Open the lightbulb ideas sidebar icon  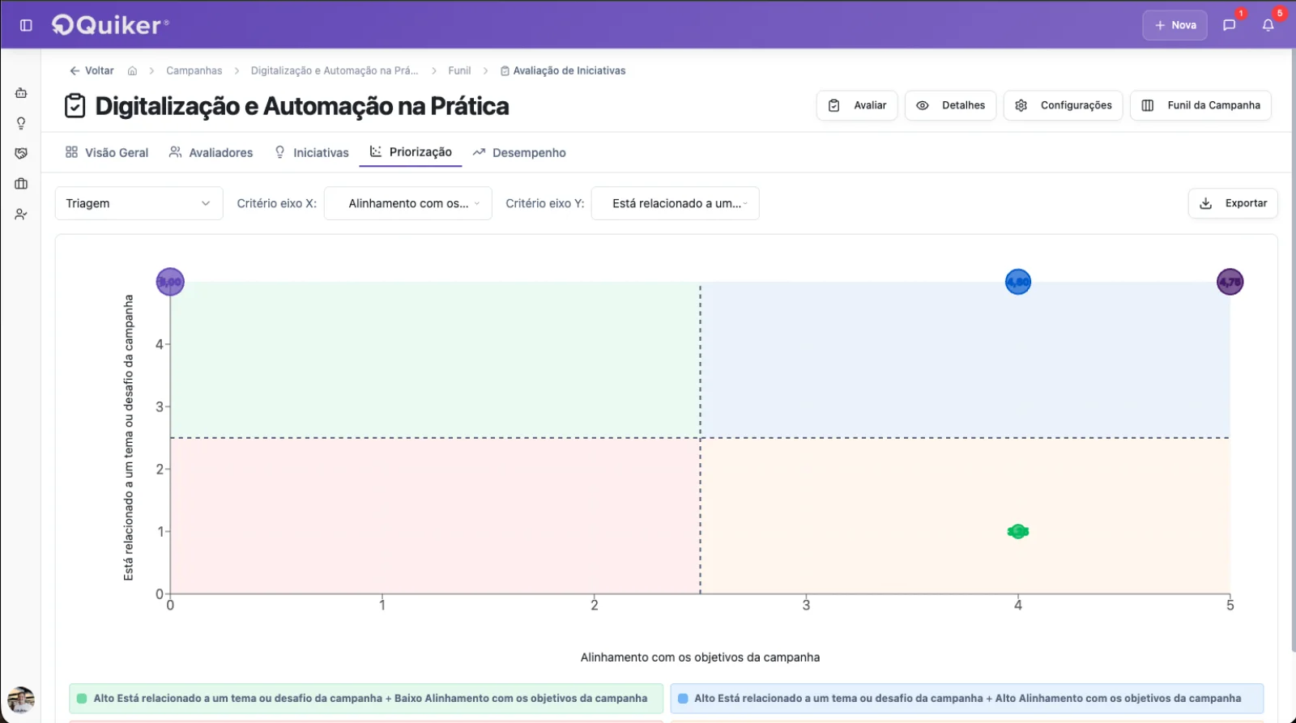(21, 123)
